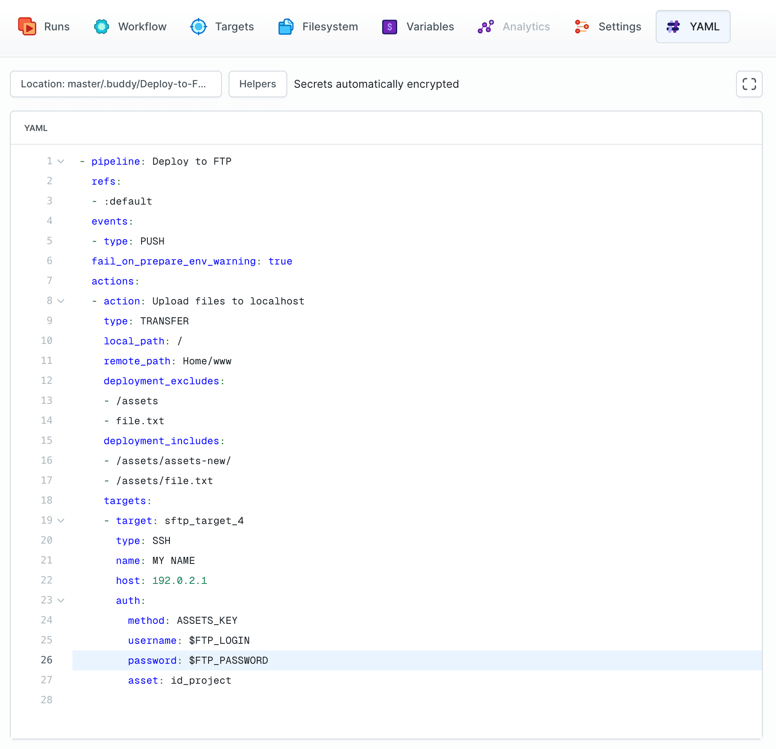Collapse the sftp_target_4 block on line 19
Viewport: 776px width, 749px height.
[61, 520]
